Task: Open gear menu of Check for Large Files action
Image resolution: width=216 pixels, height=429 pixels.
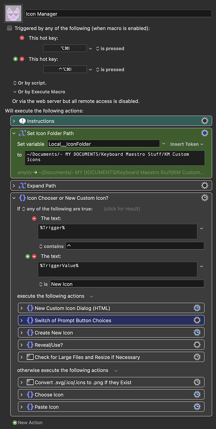Action: pos(197,357)
